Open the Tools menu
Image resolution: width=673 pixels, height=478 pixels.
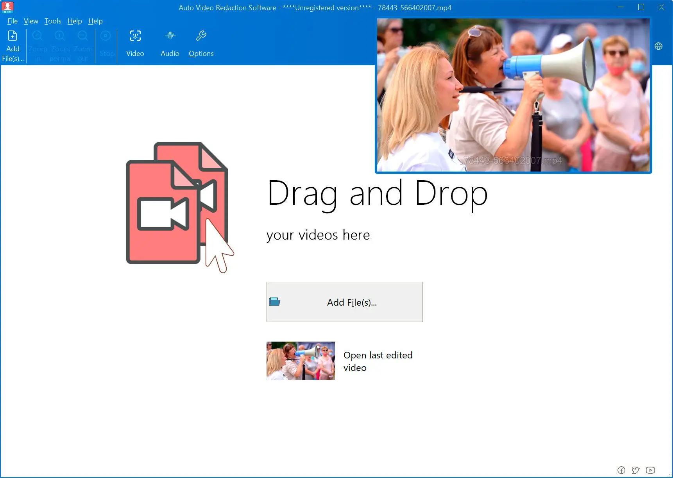(53, 21)
